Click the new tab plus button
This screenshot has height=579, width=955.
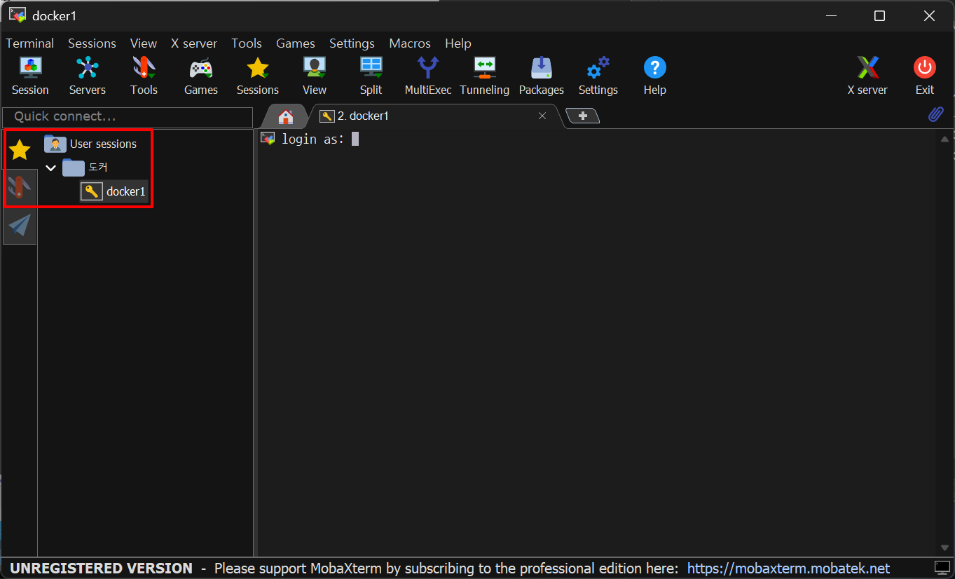(x=582, y=116)
